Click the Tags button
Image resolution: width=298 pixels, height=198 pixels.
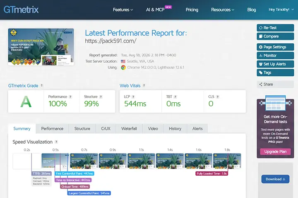coord(275,73)
